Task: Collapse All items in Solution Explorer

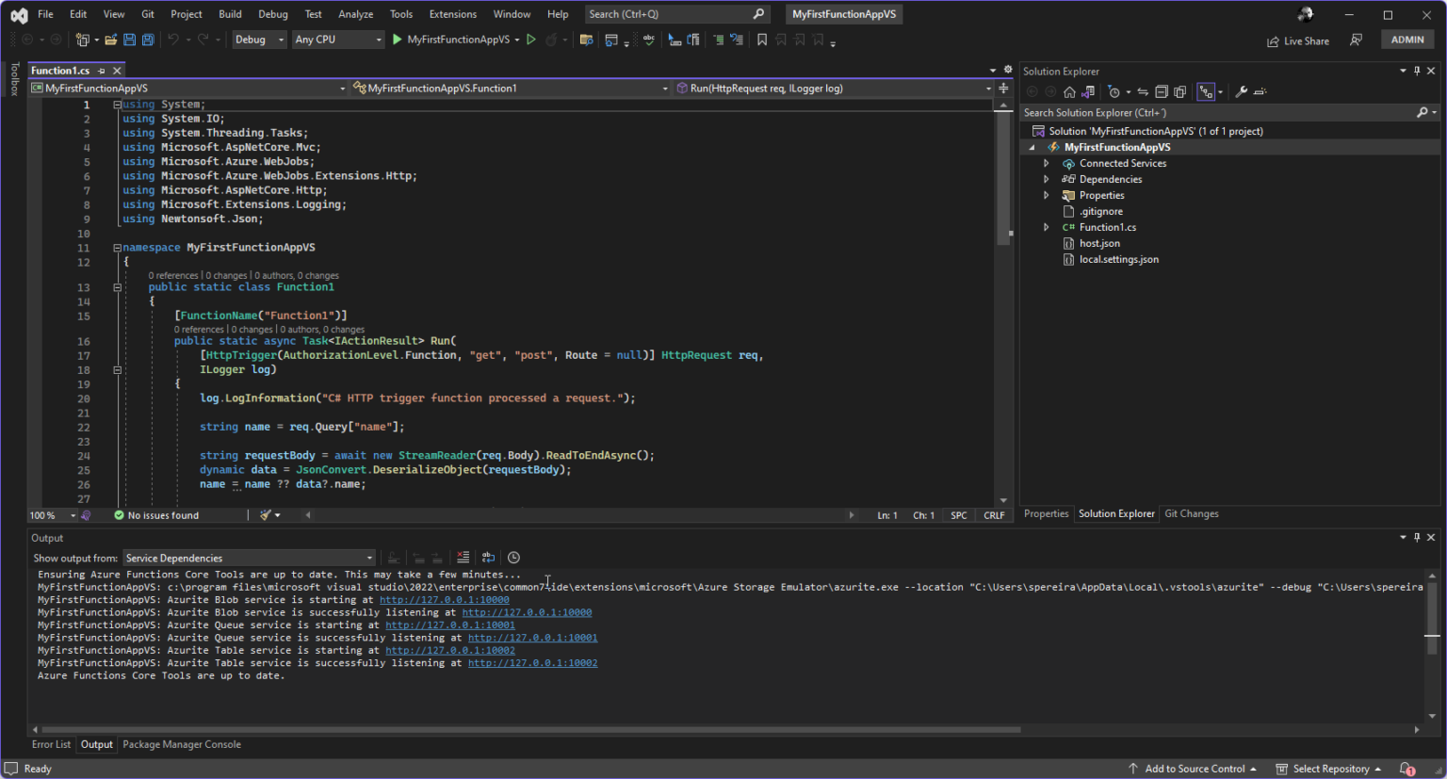Action: pyautogui.click(x=1161, y=91)
